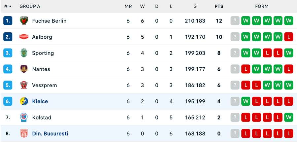Click the Fuchse Berlin team logo
The image size is (297, 142).
click(x=24, y=21)
